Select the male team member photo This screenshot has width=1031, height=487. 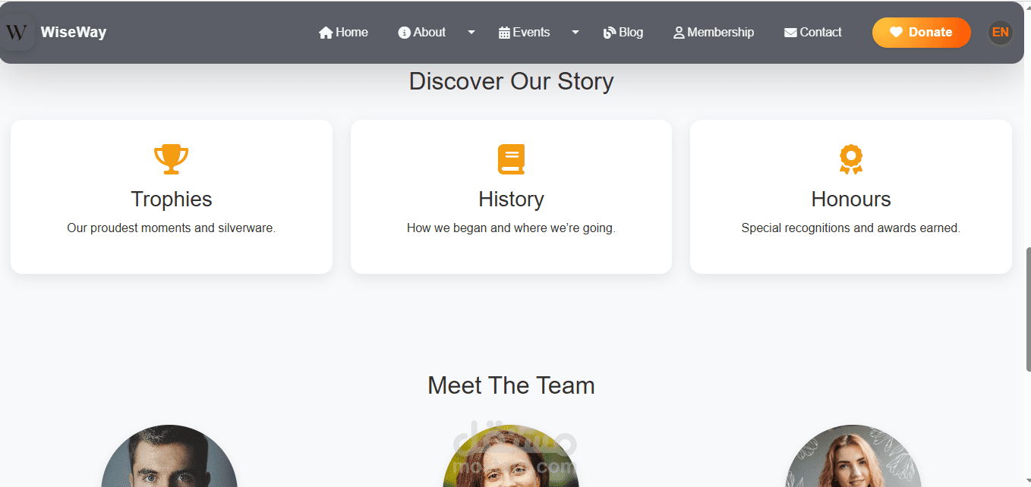169,456
